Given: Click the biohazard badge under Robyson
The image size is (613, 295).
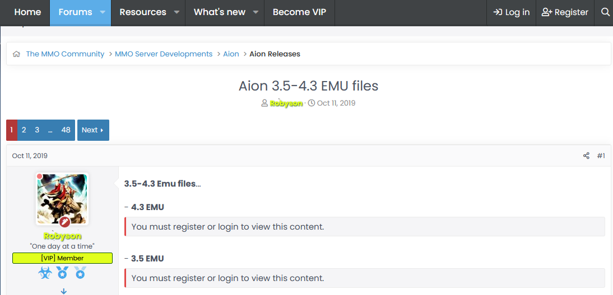Looking at the screenshot, I should click(x=45, y=273).
